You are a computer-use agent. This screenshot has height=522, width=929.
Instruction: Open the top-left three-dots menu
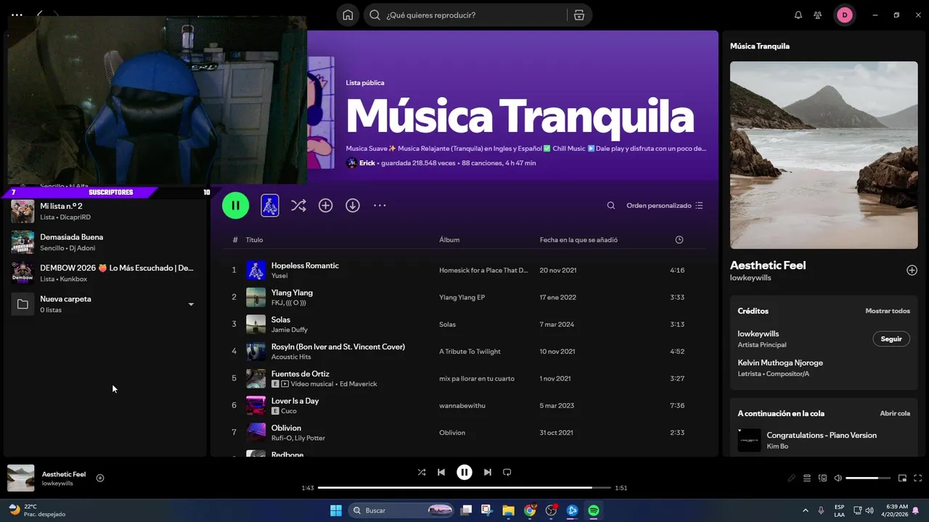coord(17,14)
